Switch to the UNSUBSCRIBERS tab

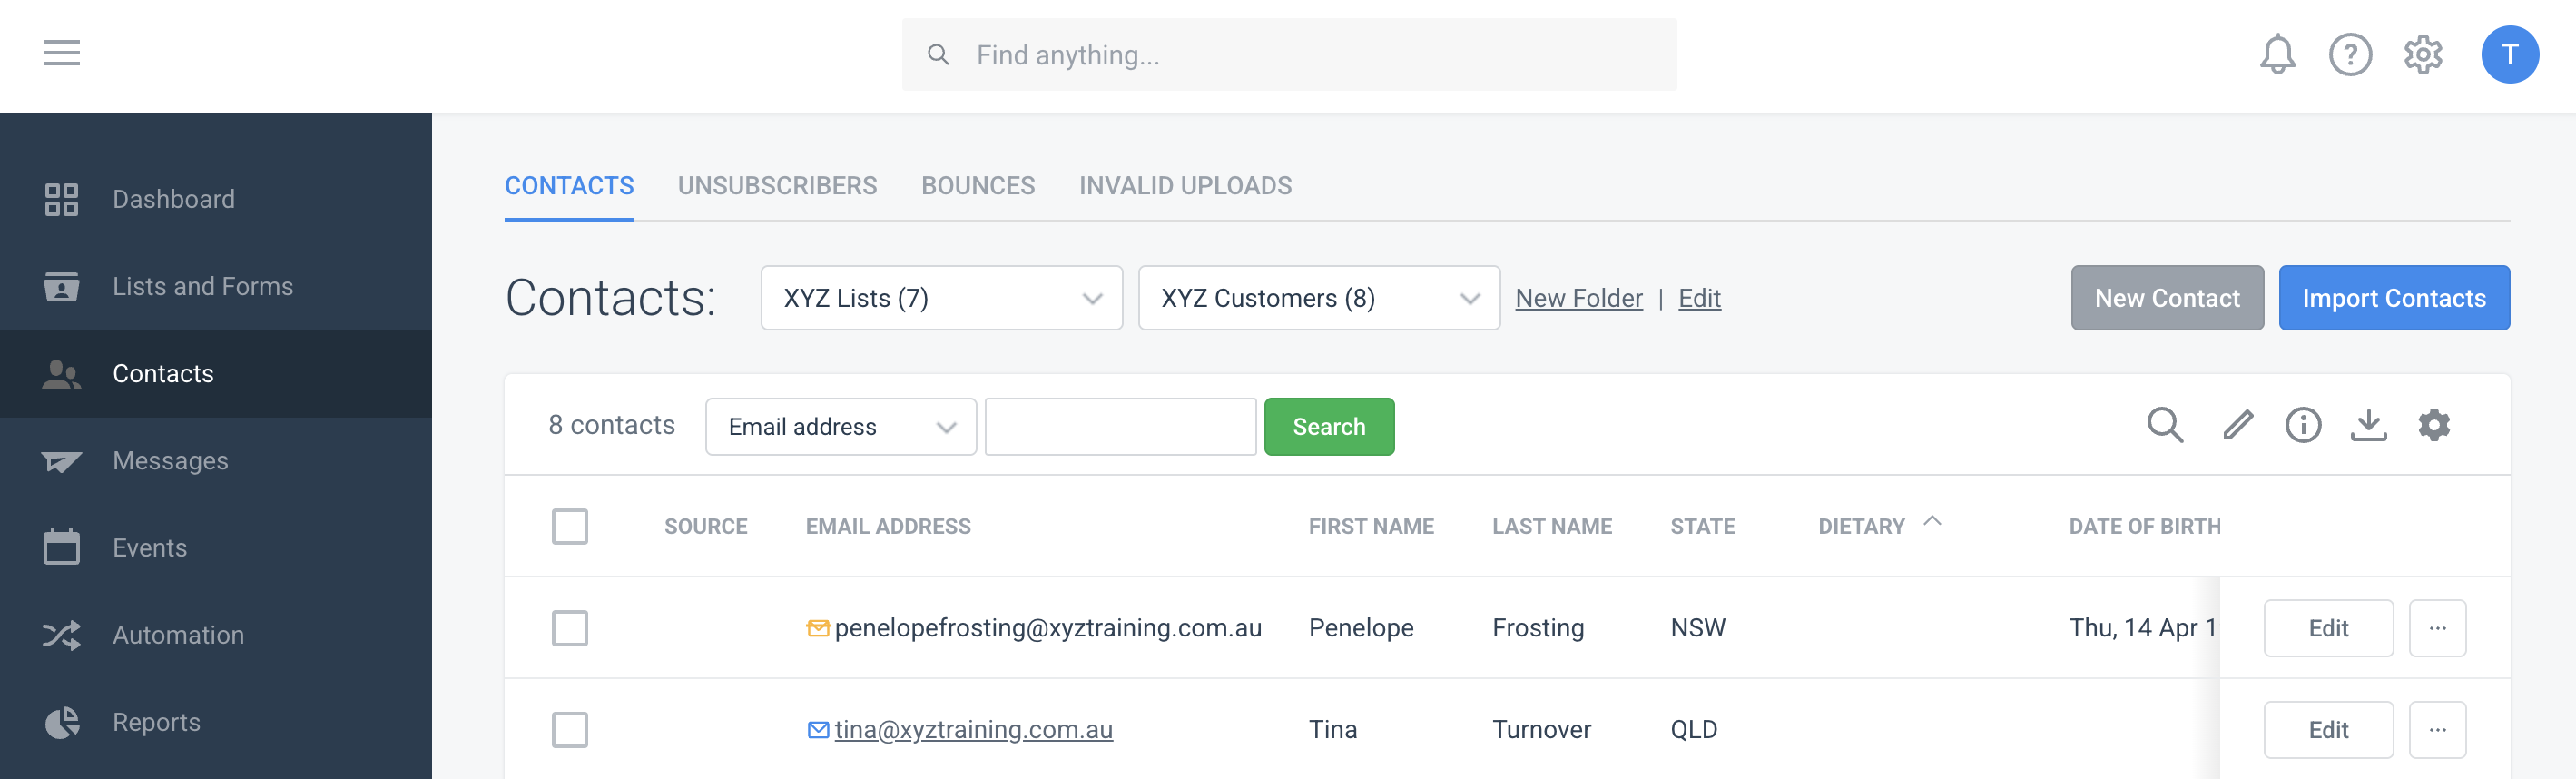[x=777, y=186]
